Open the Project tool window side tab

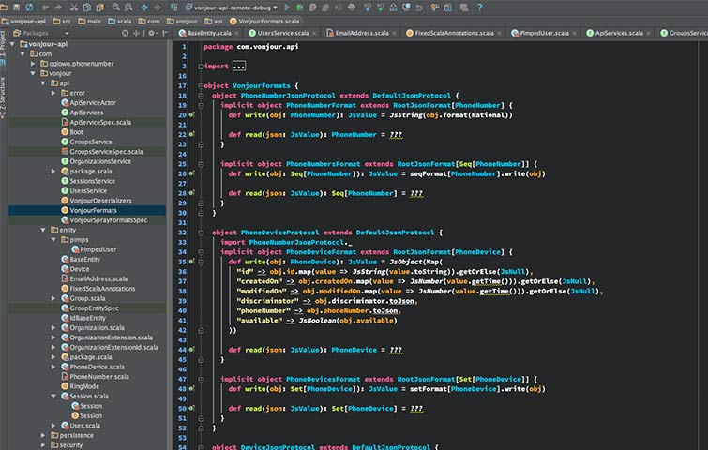click(x=3, y=49)
